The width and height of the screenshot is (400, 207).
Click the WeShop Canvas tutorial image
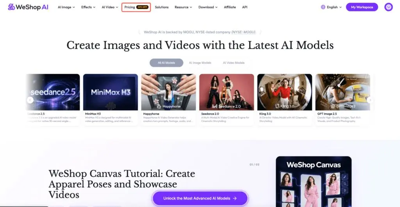(x=314, y=182)
